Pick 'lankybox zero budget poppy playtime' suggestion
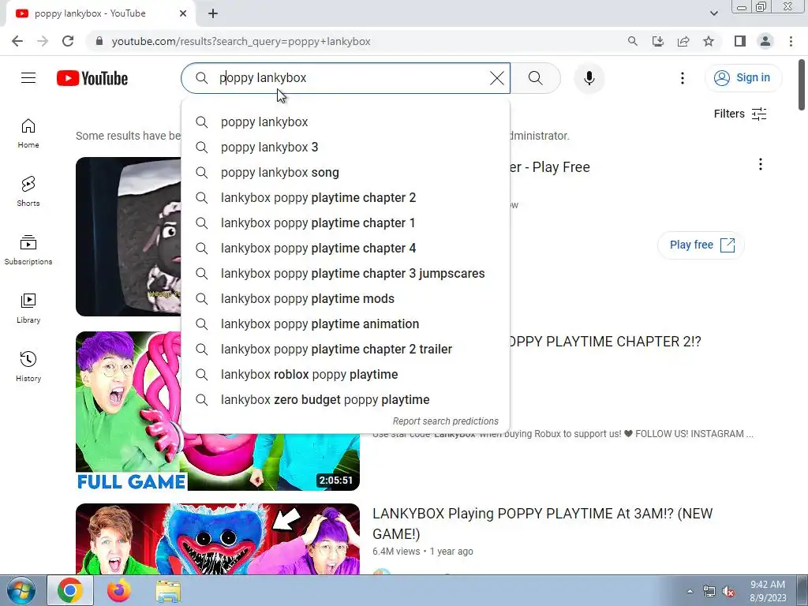Image resolution: width=808 pixels, height=606 pixels. point(346,400)
